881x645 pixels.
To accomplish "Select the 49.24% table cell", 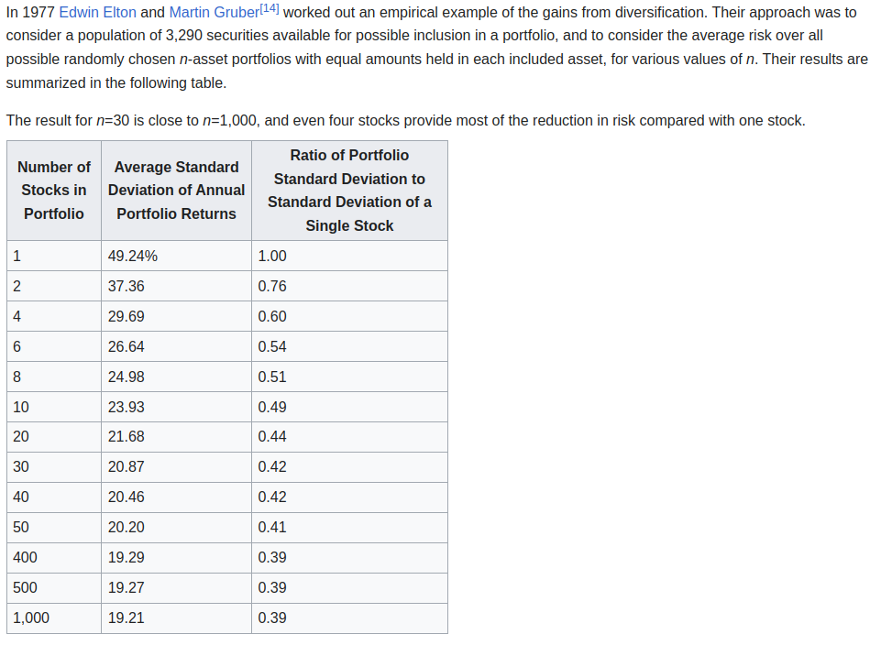I will point(133,257).
